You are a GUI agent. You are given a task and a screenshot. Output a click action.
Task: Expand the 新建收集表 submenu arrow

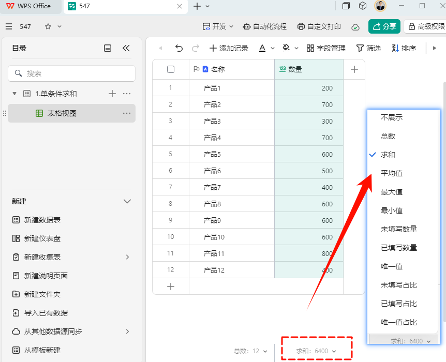tap(127, 257)
